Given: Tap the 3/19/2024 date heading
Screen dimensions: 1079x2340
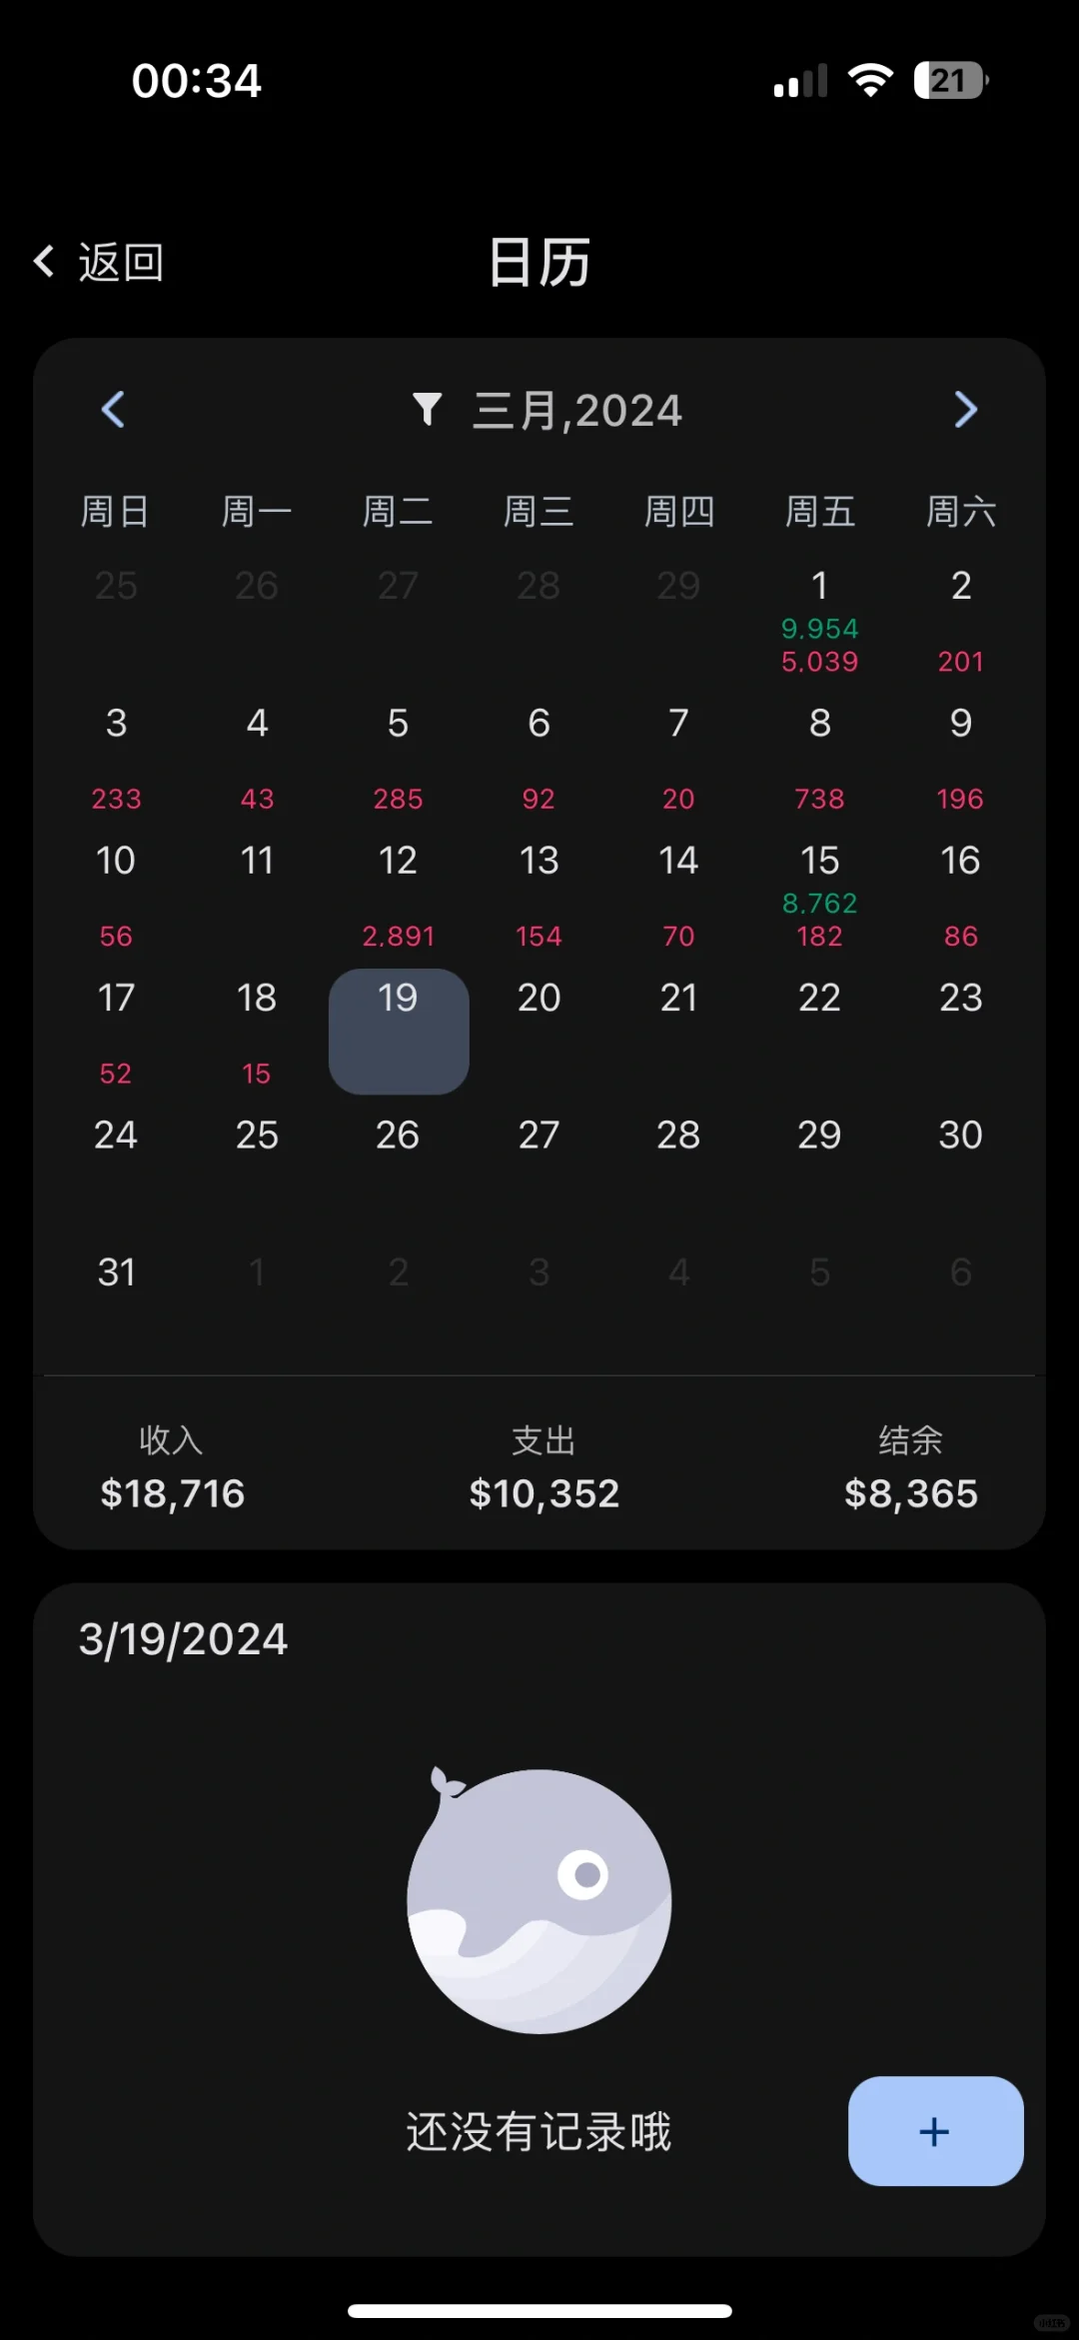Looking at the screenshot, I should click(183, 1639).
